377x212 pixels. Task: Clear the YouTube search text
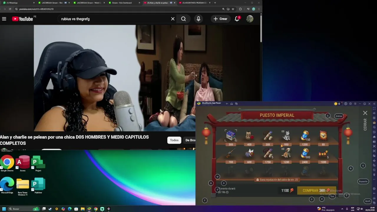tap(173, 19)
